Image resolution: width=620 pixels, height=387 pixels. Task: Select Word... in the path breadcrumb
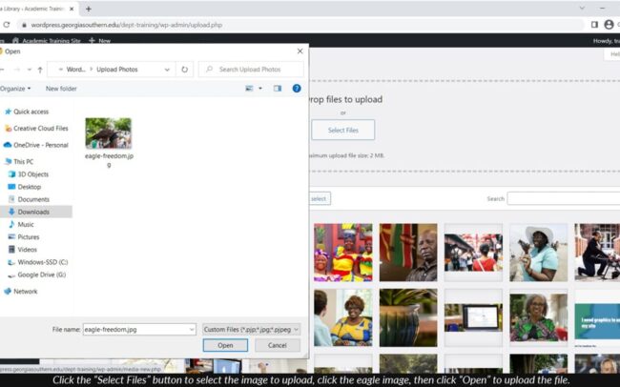coord(75,70)
